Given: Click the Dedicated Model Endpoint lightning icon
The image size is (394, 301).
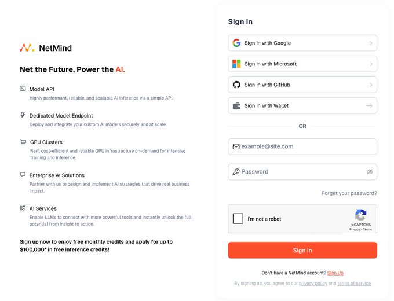Looking at the screenshot, I should (23, 115).
